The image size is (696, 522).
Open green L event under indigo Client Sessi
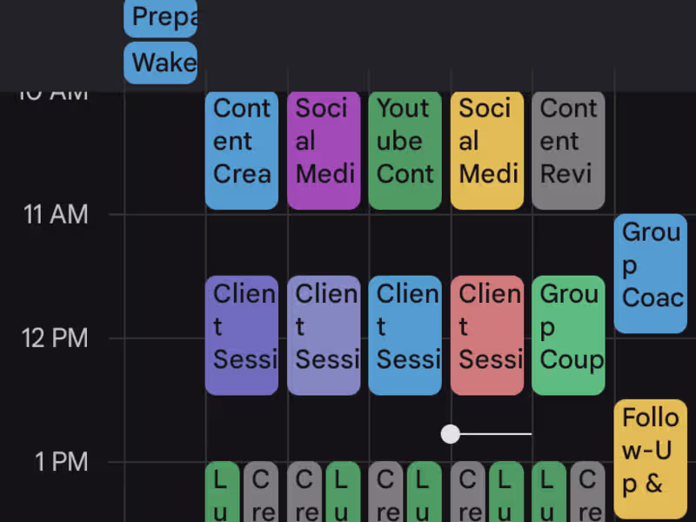(x=221, y=492)
